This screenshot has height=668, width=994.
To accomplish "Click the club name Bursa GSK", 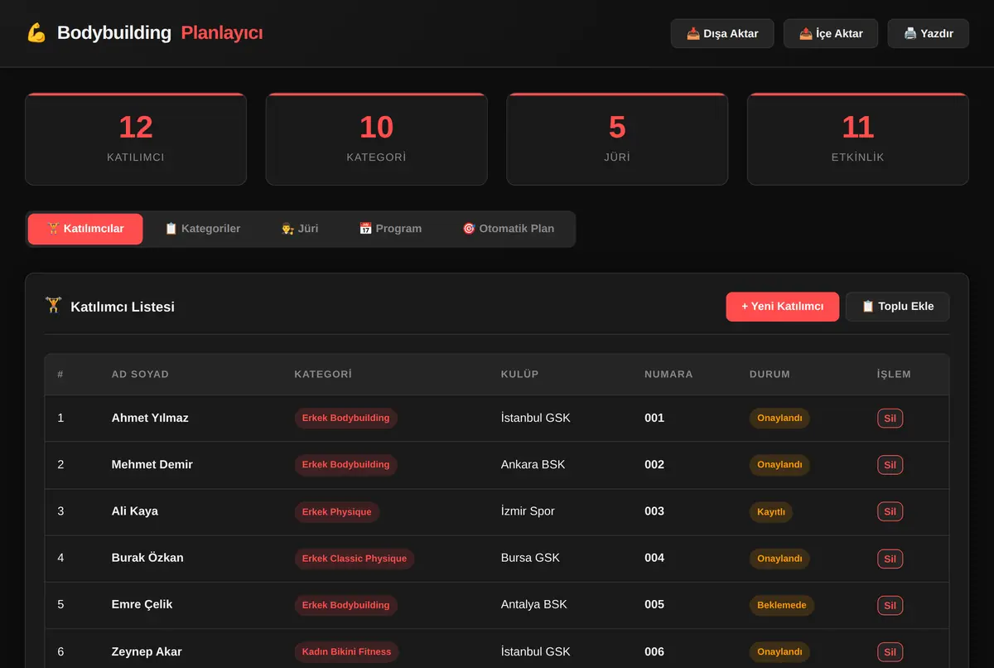I will click(x=530, y=558).
